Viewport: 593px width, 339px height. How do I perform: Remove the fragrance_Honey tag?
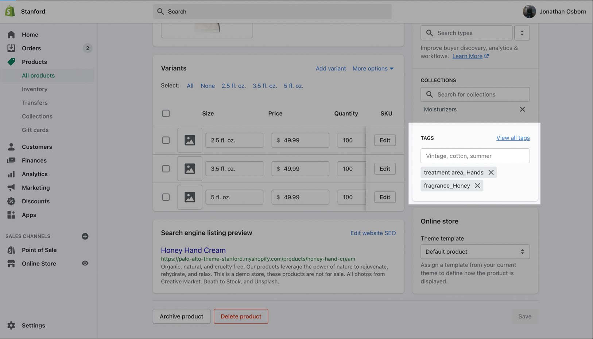[477, 186]
